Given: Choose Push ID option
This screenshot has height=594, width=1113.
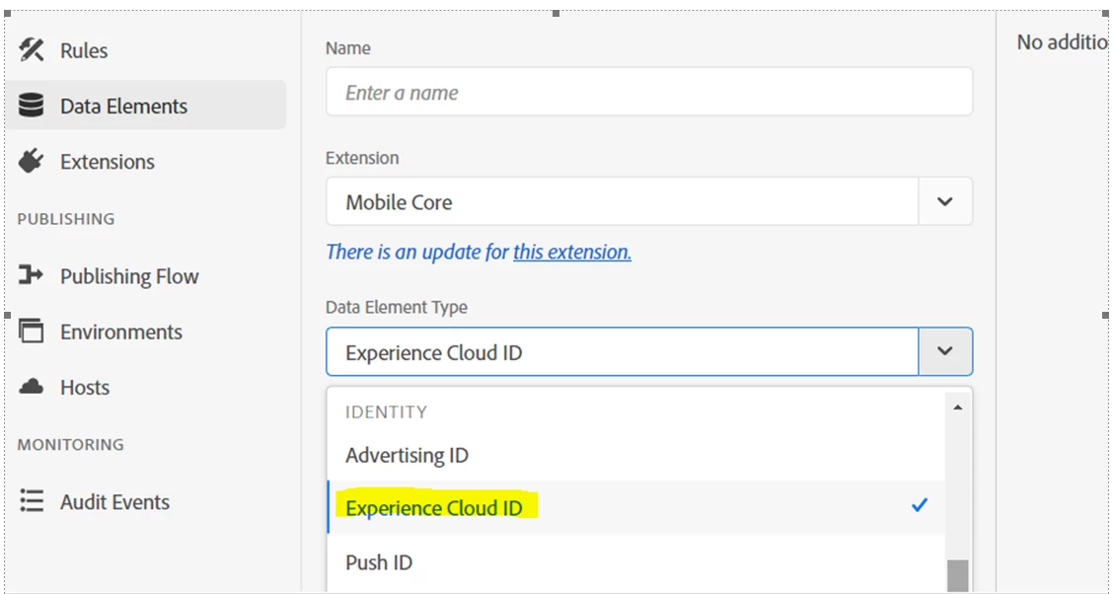Looking at the screenshot, I should 379,562.
